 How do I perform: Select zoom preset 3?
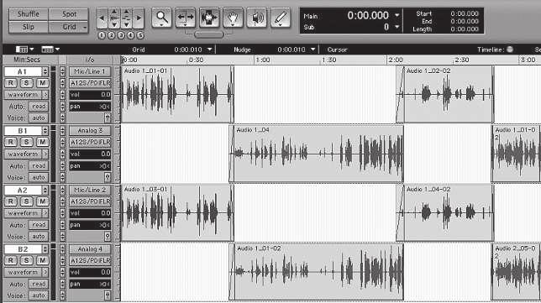tap(121, 35)
